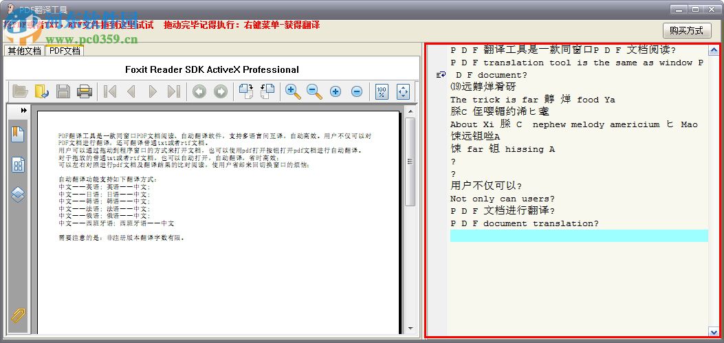Click the translation pane scroll-down arrow

click(x=714, y=332)
